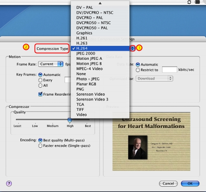
Task: Click the Cancel button
Action: click(168, 183)
